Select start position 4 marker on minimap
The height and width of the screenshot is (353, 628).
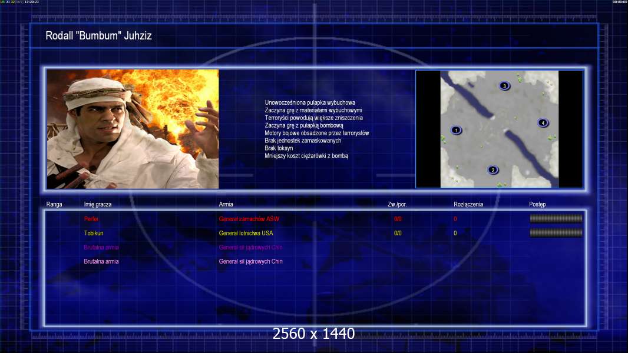tap(543, 123)
